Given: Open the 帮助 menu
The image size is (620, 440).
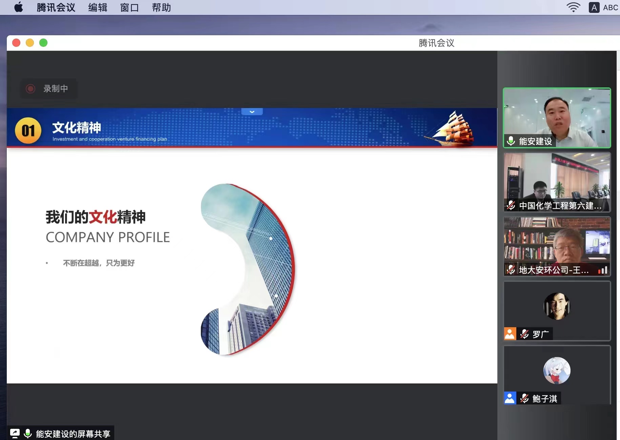Looking at the screenshot, I should click(161, 7).
